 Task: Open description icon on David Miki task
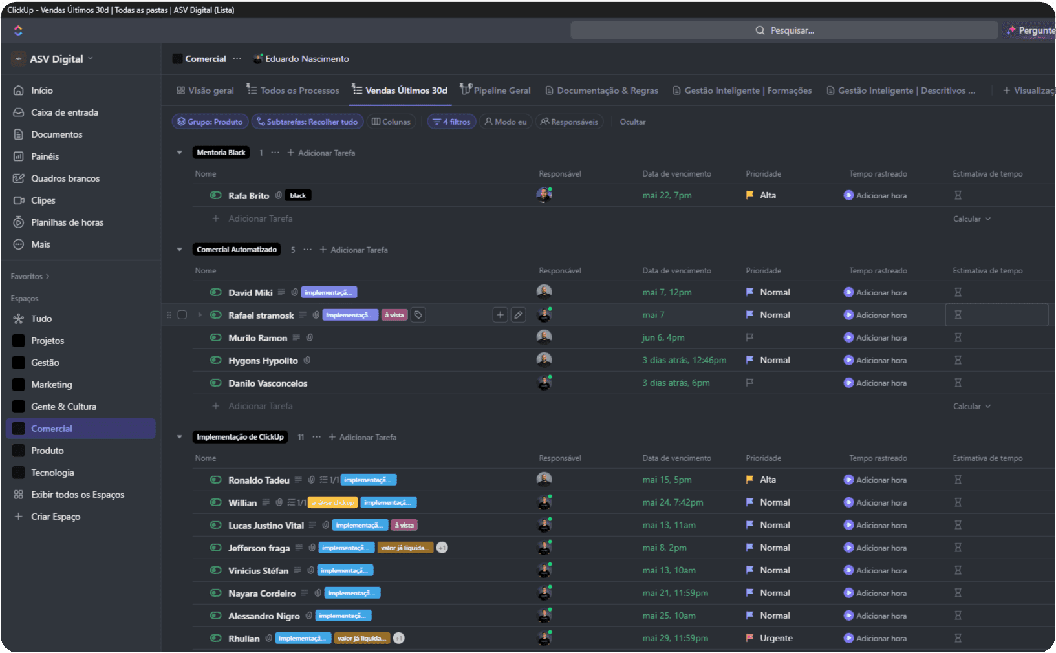pyautogui.click(x=281, y=292)
